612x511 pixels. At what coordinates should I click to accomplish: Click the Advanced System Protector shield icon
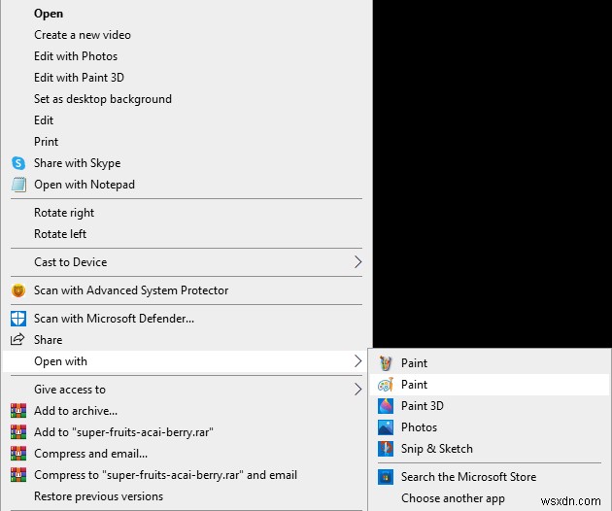[18, 290]
